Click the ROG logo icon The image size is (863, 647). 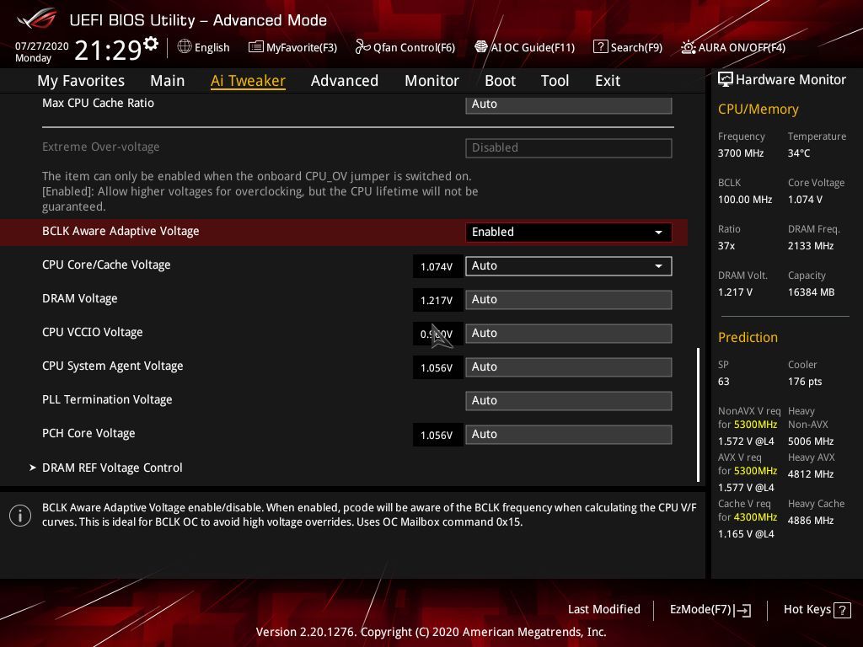point(37,19)
